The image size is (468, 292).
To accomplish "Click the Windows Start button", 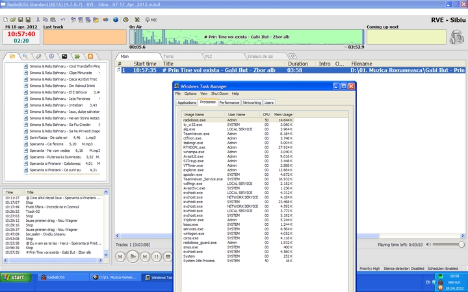I will [16, 278].
